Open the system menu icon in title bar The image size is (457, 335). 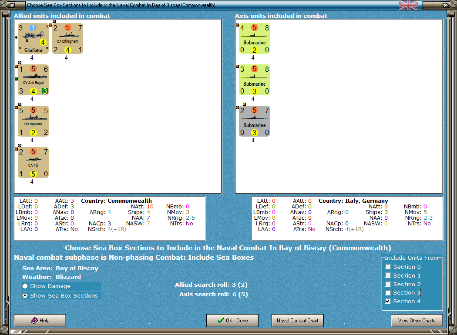click(11, 5)
